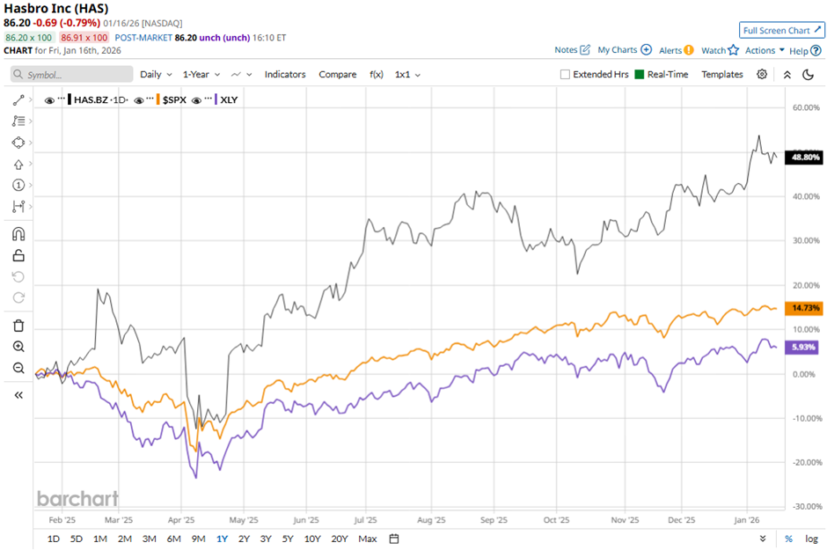Open chart settings gear icon
The width and height of the screenshot is (827, 550).
(x=762, y=74)
